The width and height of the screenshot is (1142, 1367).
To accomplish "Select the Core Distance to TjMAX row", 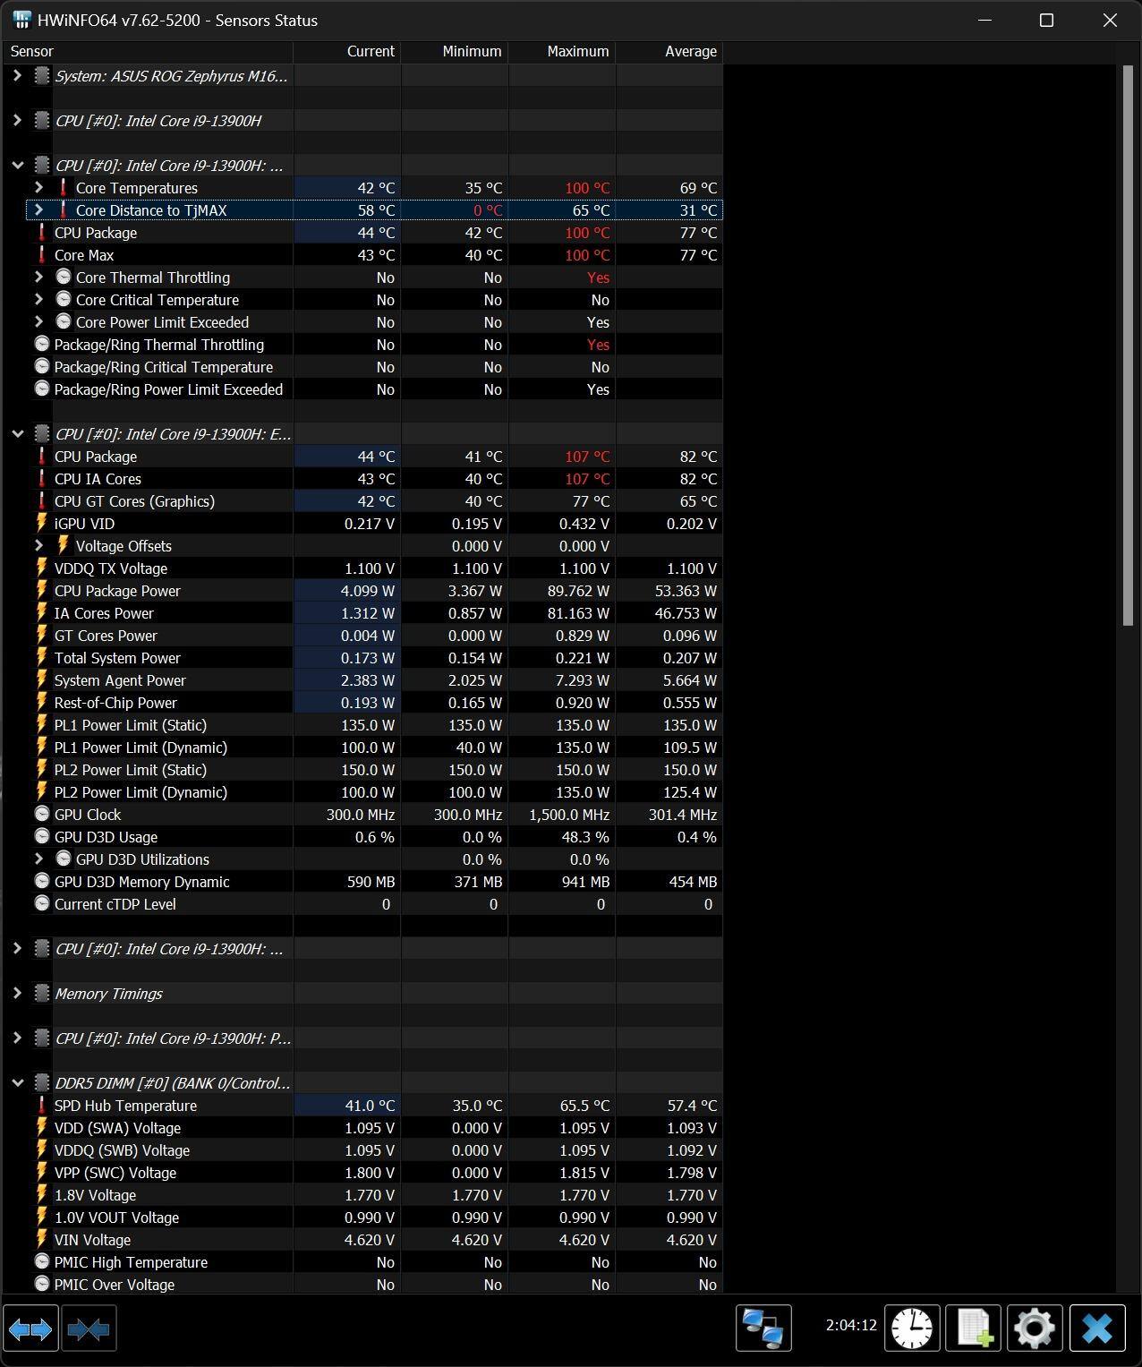I will (x=151, y=210).
